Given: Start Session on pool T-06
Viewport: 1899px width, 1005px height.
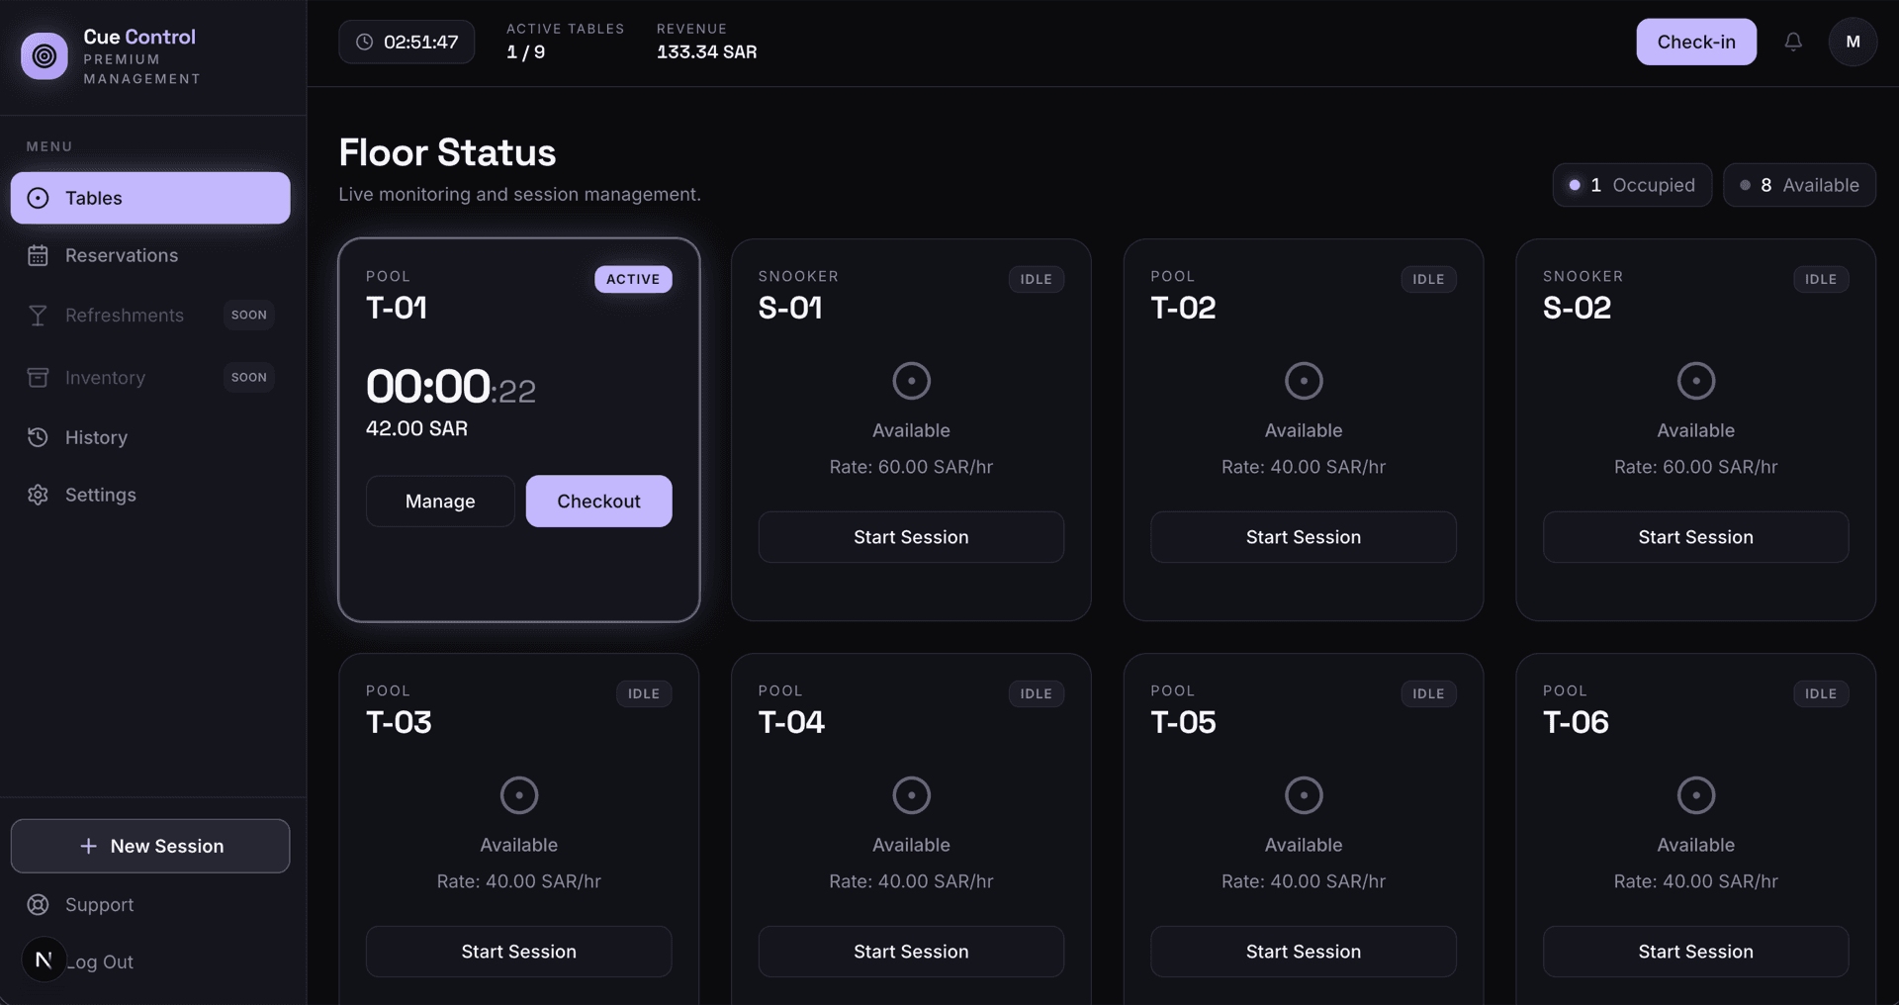Looking at the screenshot, I should point(1695,952).
